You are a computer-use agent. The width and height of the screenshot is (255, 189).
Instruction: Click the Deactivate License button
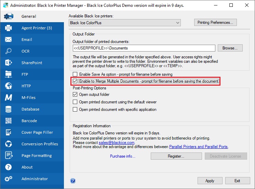click(x=226, y=156)
